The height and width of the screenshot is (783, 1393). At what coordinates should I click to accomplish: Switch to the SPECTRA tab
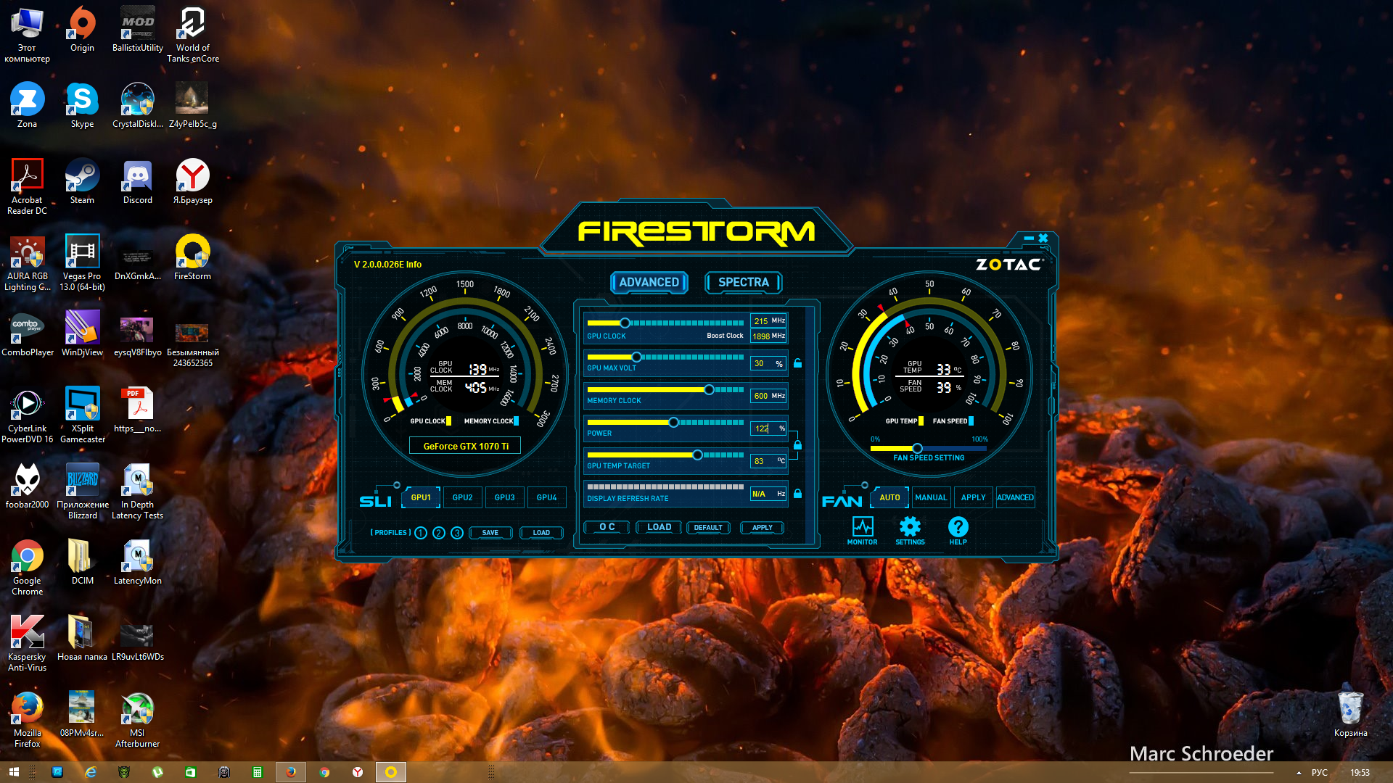[743, 282]
